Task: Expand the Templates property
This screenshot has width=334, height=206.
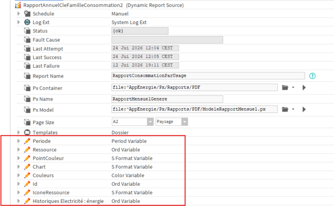Action: coord(18,132)
